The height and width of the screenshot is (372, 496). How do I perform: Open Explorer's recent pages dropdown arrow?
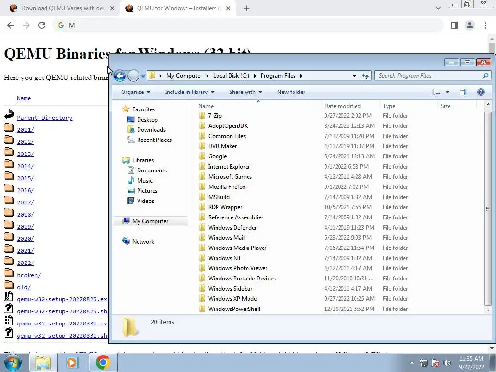(143, 76)
